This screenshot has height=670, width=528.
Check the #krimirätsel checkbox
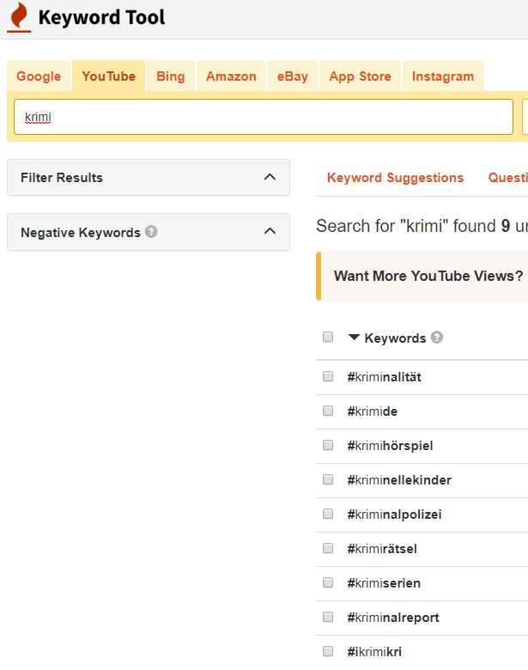[x=328, y=548]
